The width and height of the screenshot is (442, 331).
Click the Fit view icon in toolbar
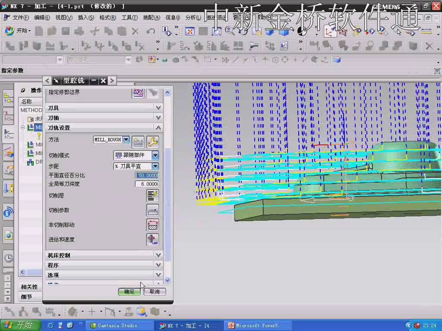pyautogui.click(x=190, y=31)
